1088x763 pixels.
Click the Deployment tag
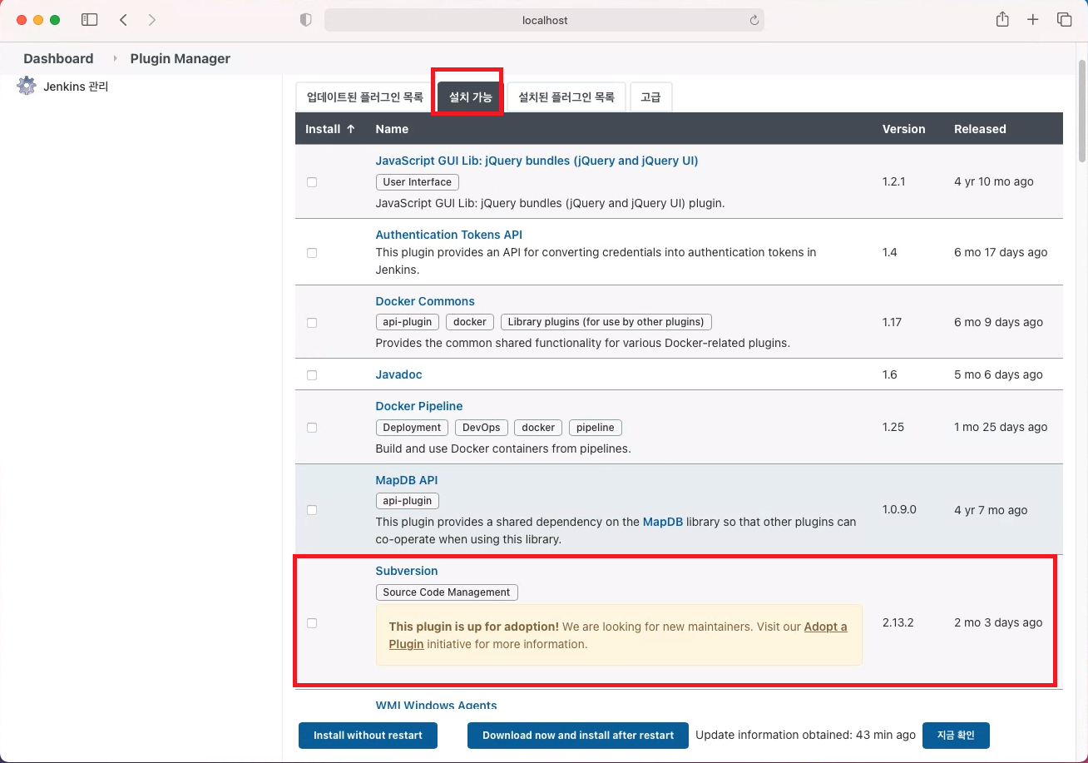(412, 428)
